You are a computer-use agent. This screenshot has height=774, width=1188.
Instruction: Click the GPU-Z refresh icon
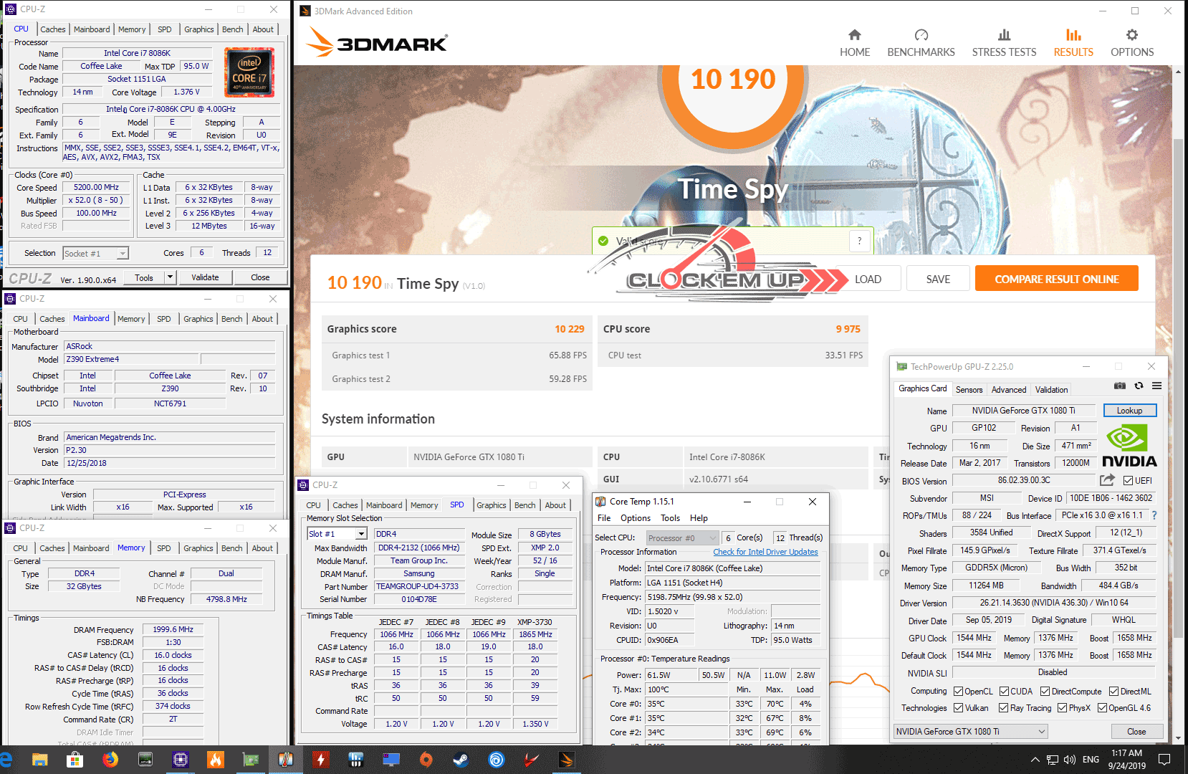pyautogui.click(x=1139, y=386)
